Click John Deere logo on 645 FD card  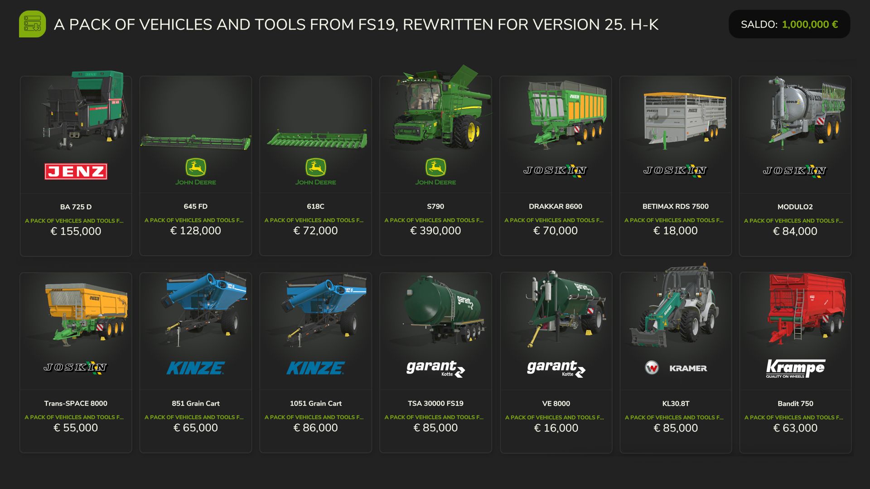coord(196,172)
